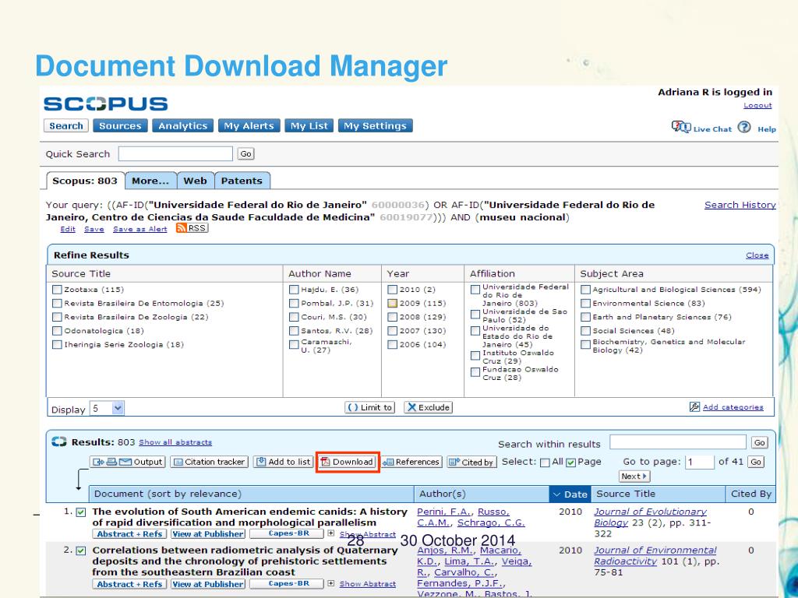Click the Cited by button
Screen dimensions: 798x598
pyautogui.click(x=471, y=463)
